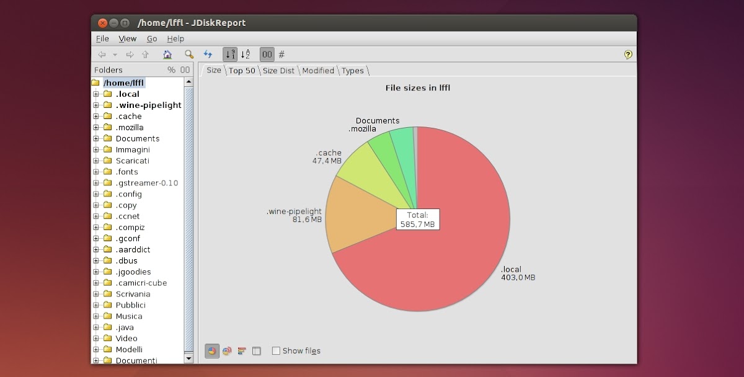Expand the .local folder node
Viewport: 744px width, 377px height.
coord(96,94)
